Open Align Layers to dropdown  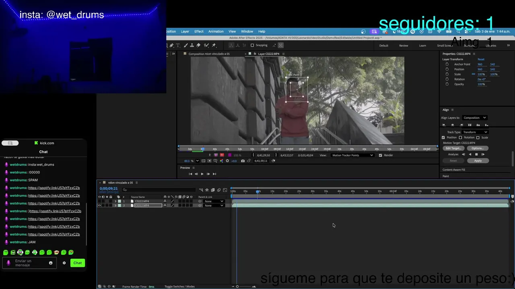tap(475, 118)
